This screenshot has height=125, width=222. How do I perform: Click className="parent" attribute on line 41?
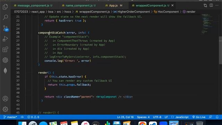pyautogui.click(x=78, y=97)
